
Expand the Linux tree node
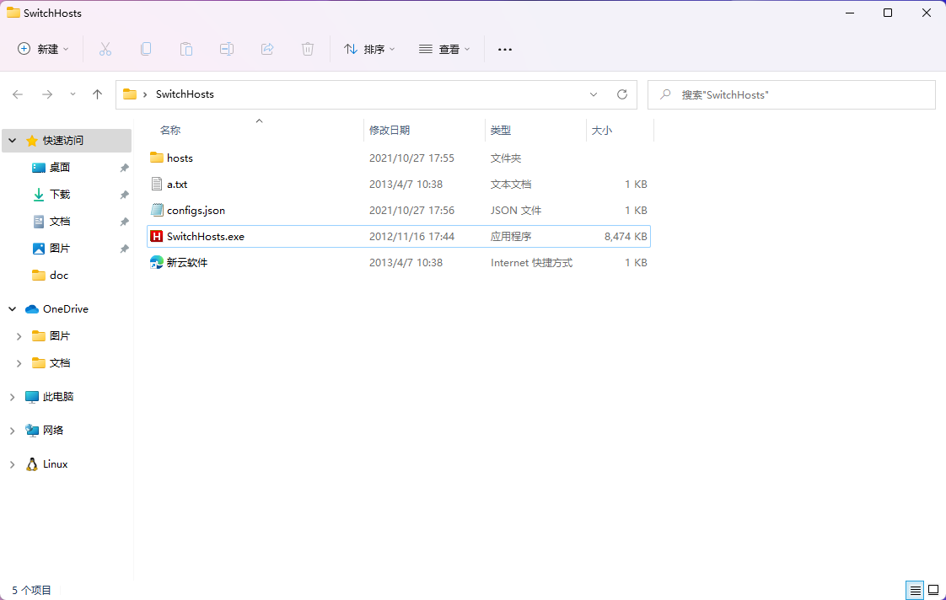click(12, 464)
